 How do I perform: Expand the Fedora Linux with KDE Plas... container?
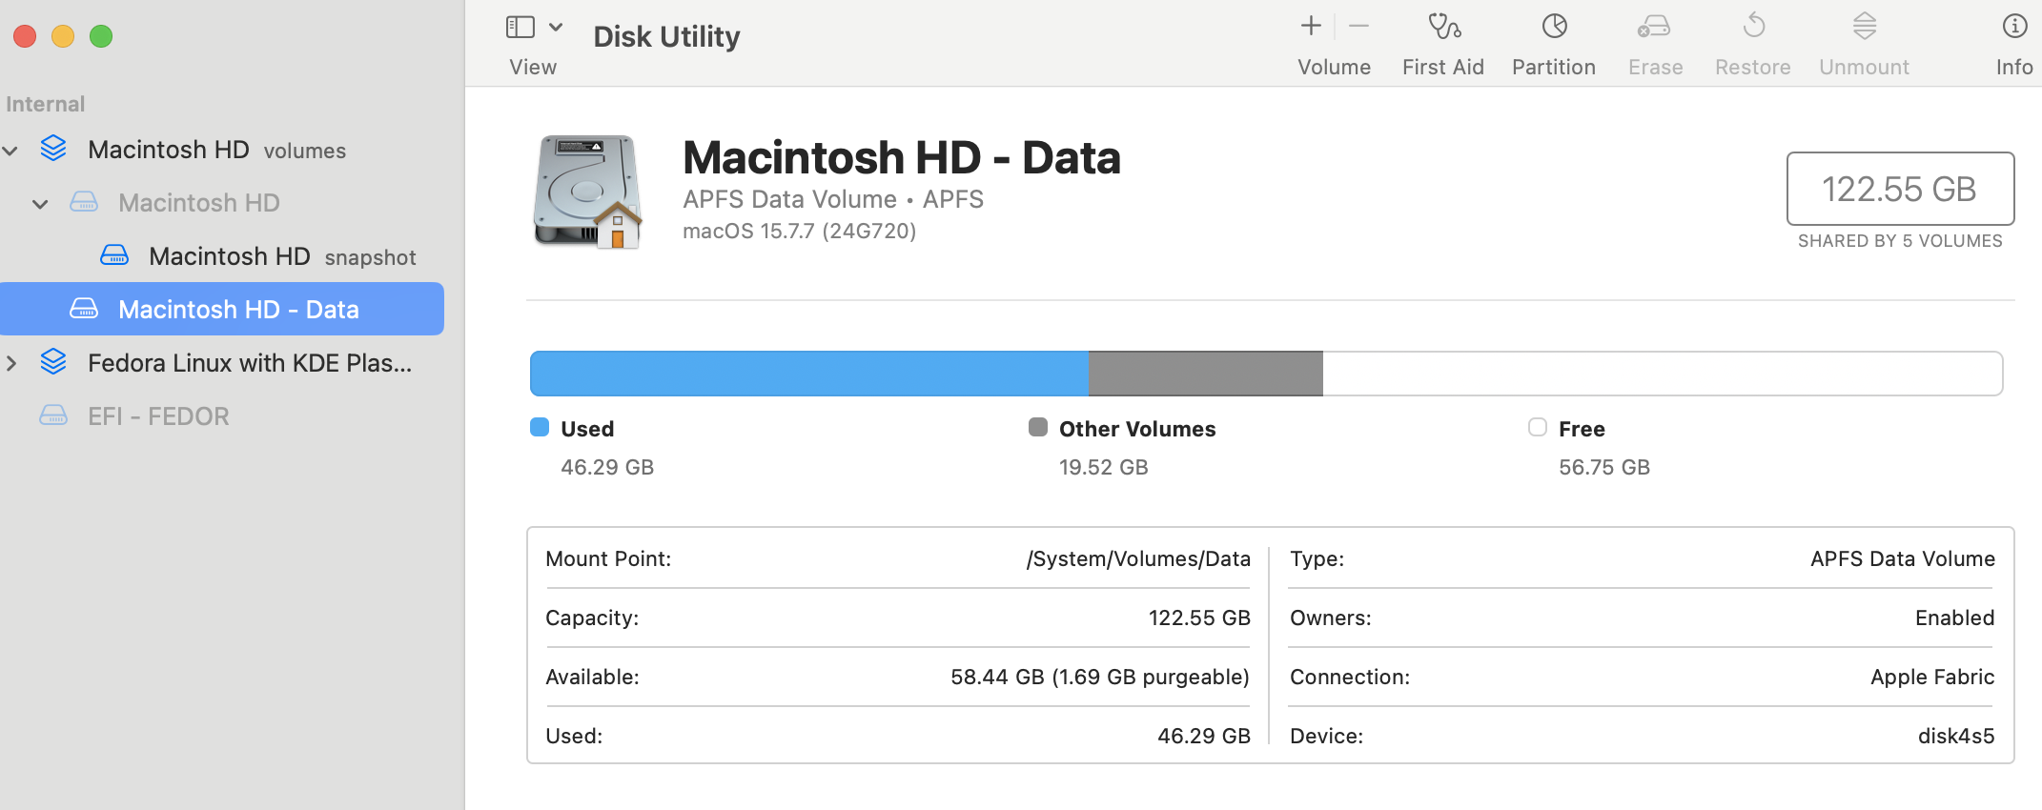11,363
